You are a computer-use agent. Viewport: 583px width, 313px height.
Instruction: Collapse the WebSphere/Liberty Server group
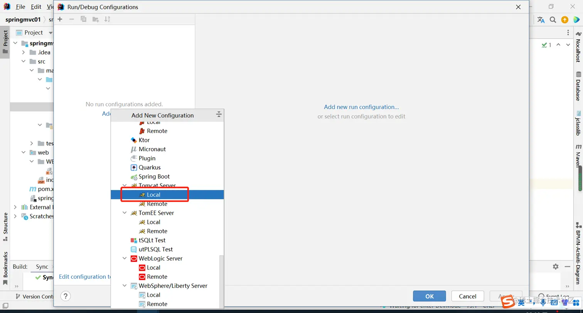(x=125, y=286)
